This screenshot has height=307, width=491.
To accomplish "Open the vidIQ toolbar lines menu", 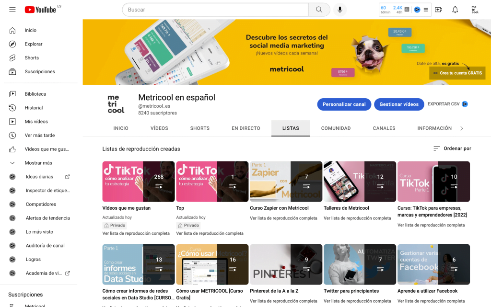I will pyautogui.click(x=426, y=10).
